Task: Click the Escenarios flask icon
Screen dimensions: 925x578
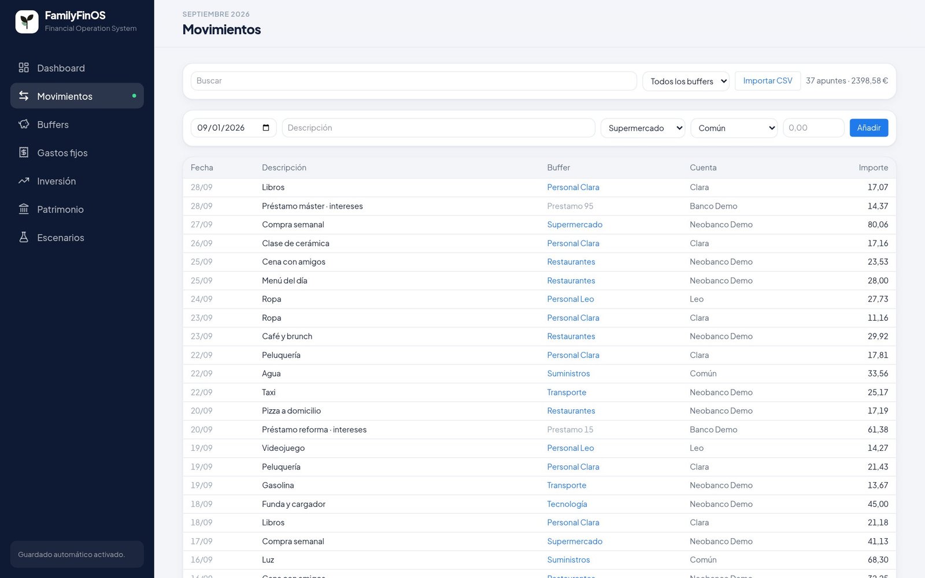Action: [x=24, y=238]
